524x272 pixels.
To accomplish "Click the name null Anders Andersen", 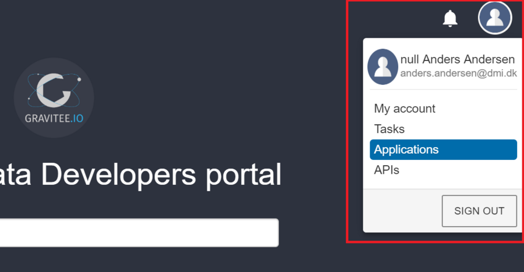I will tap(458, 59).
